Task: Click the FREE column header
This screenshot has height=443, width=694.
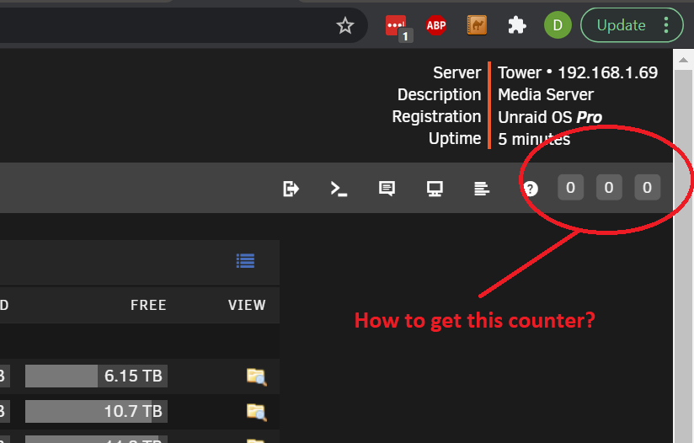Action: 148,305
